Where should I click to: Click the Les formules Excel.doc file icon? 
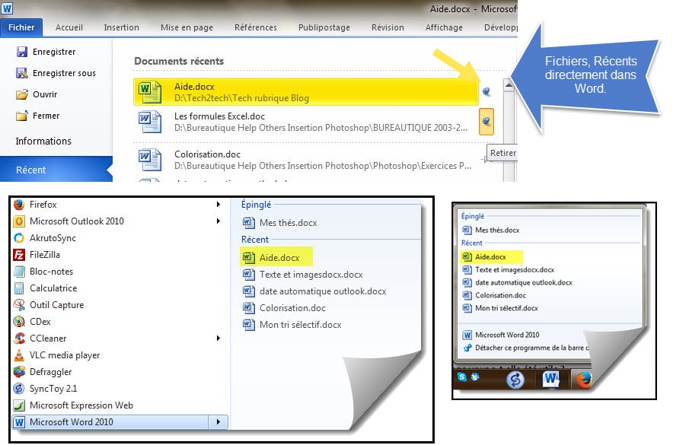pyautogui.click(x=149, y=122)
